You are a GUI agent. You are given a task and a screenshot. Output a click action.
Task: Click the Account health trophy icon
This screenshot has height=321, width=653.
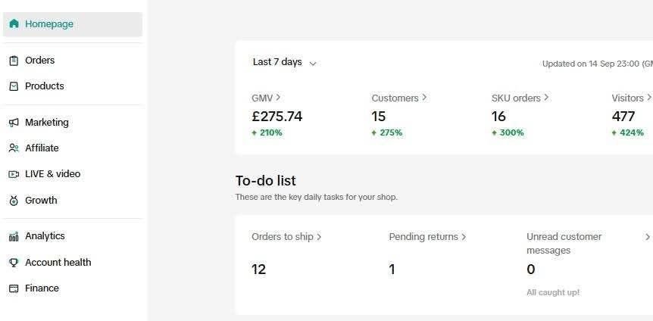[x=14, y=263]
